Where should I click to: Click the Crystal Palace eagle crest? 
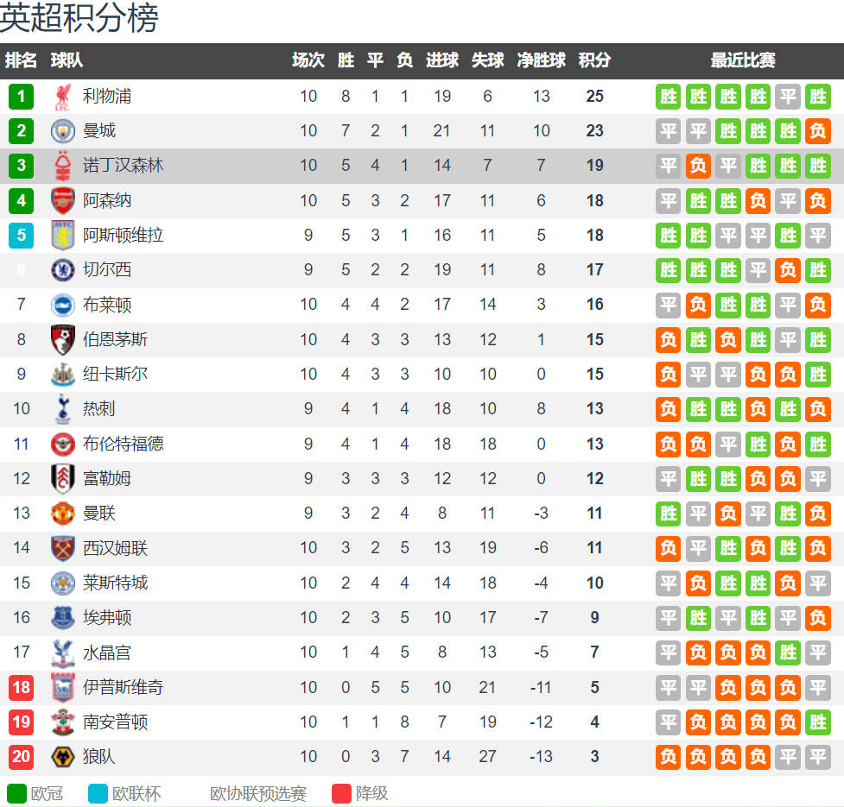click(x=63, y=653)
